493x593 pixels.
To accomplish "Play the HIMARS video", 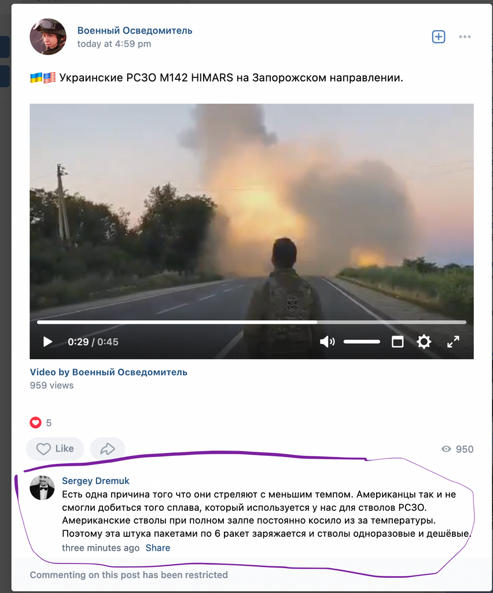I will coord(47,342).
